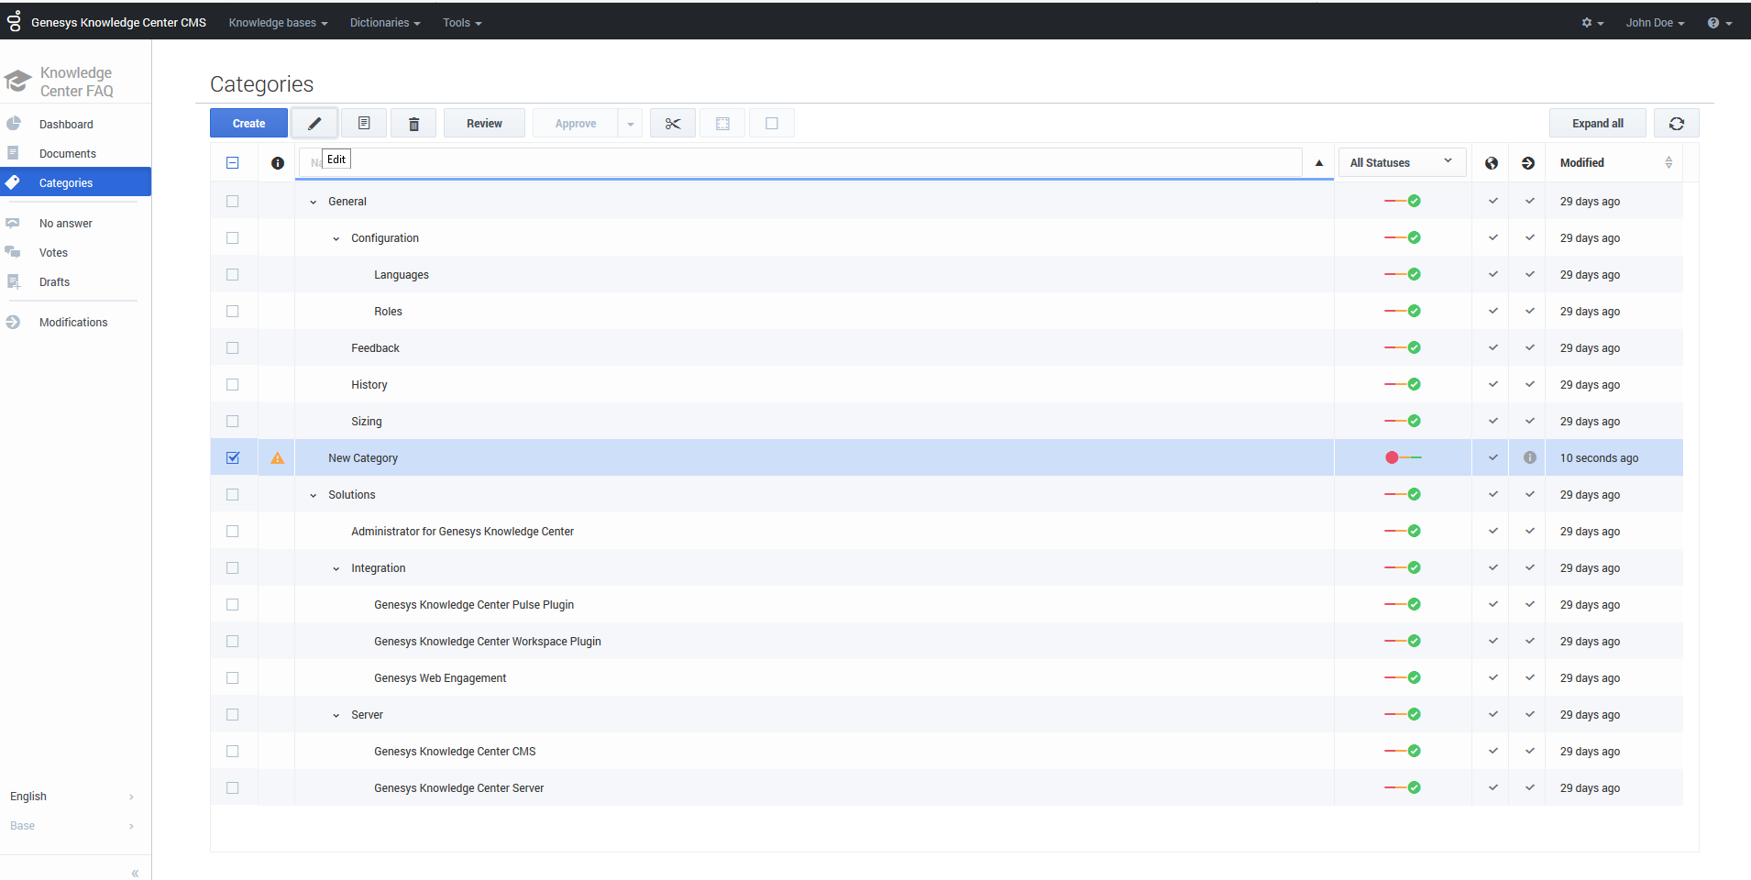Check the General category checkbox
Viewport: 1751px width, 880px height.
point(233,202)
